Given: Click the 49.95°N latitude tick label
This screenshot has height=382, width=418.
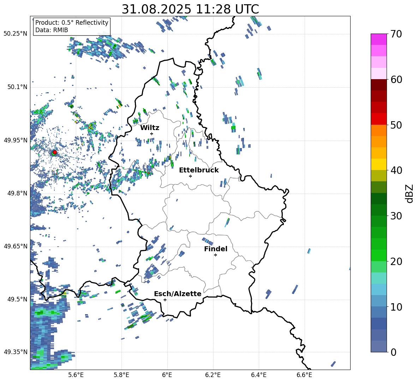Looking at the screenshot, I should [16, 140].
